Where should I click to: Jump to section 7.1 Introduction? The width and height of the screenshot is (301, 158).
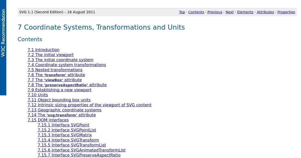(43, 50)
